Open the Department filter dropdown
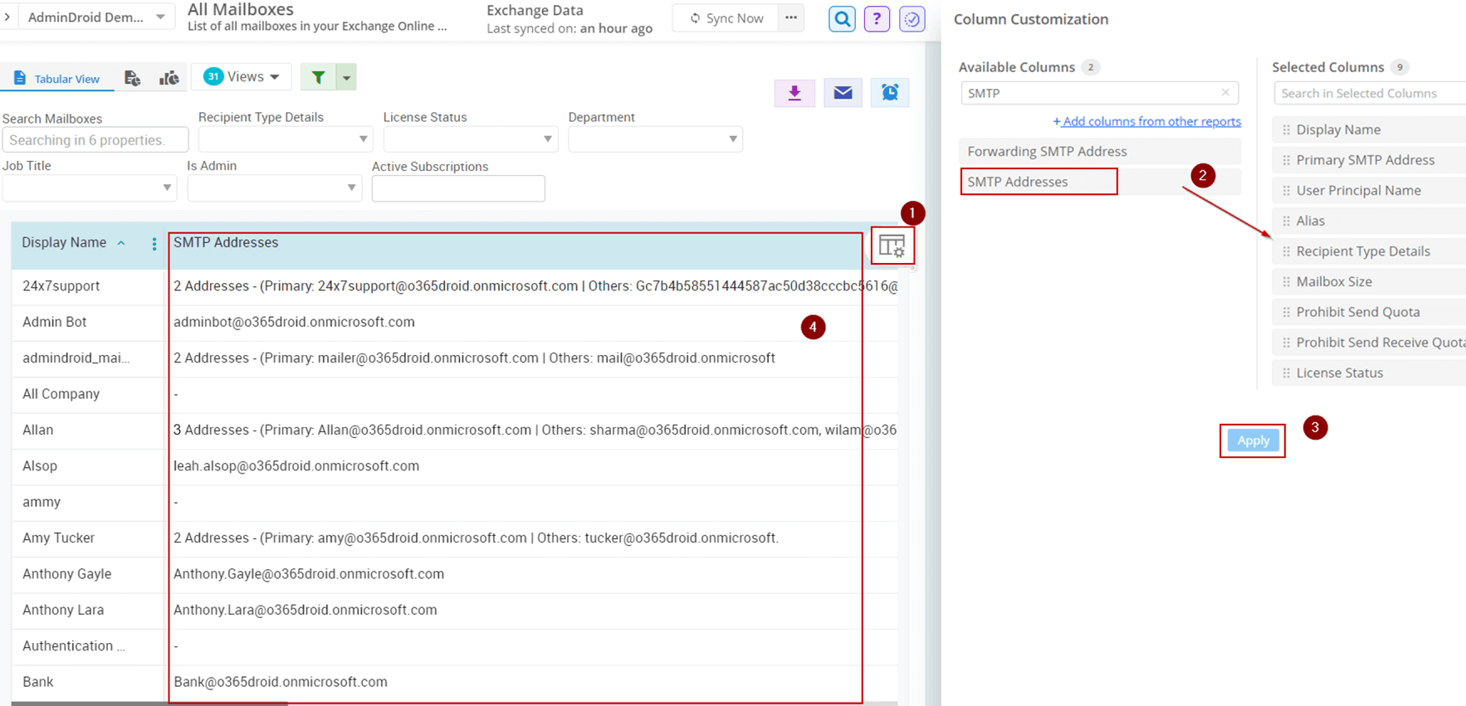Viewport: 1466px width, 706px height. coord(655,139)
